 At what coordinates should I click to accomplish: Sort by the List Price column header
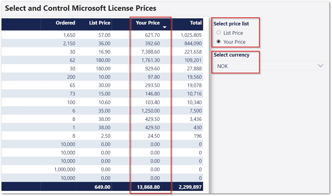pos(100,23)
